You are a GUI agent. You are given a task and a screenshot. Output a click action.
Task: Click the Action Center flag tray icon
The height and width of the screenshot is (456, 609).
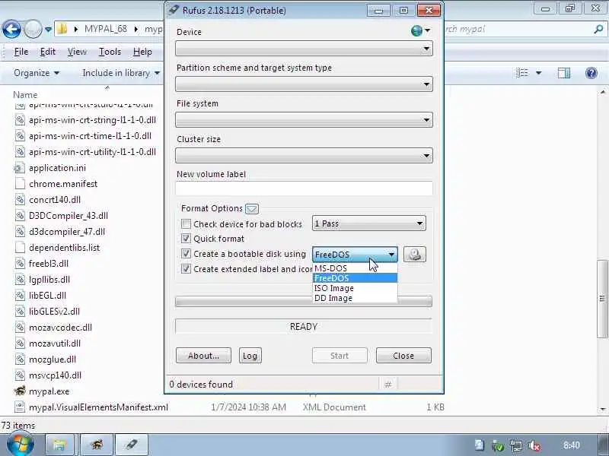point(480,445)
